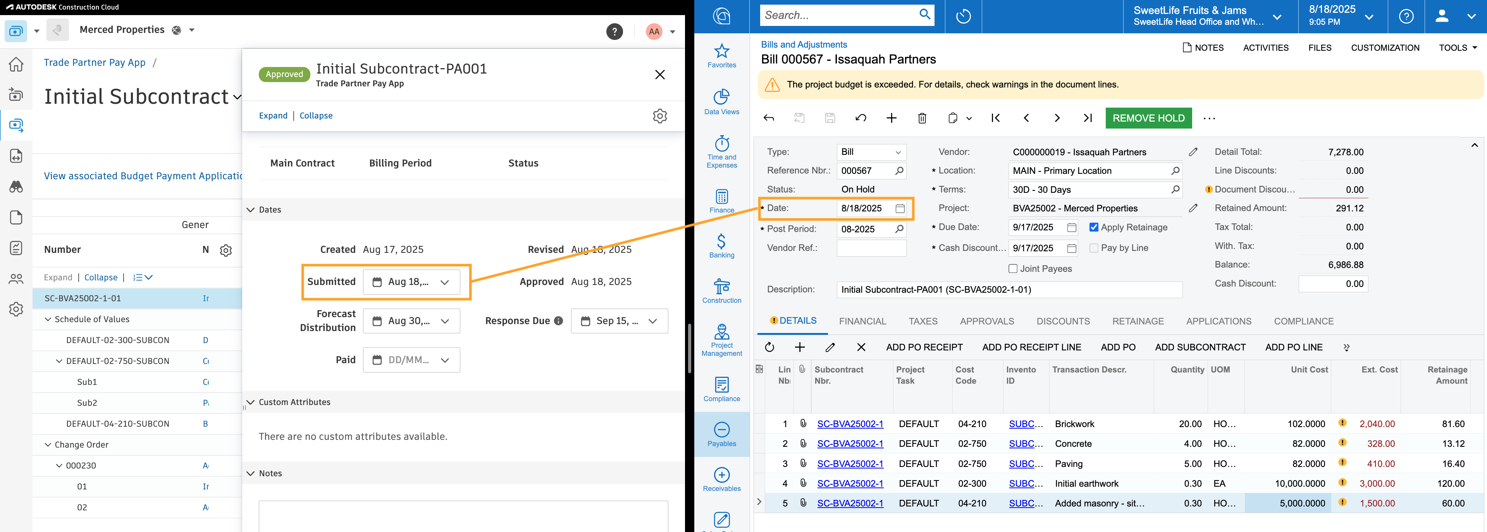Open pay app settings gear

pos(660,115)
